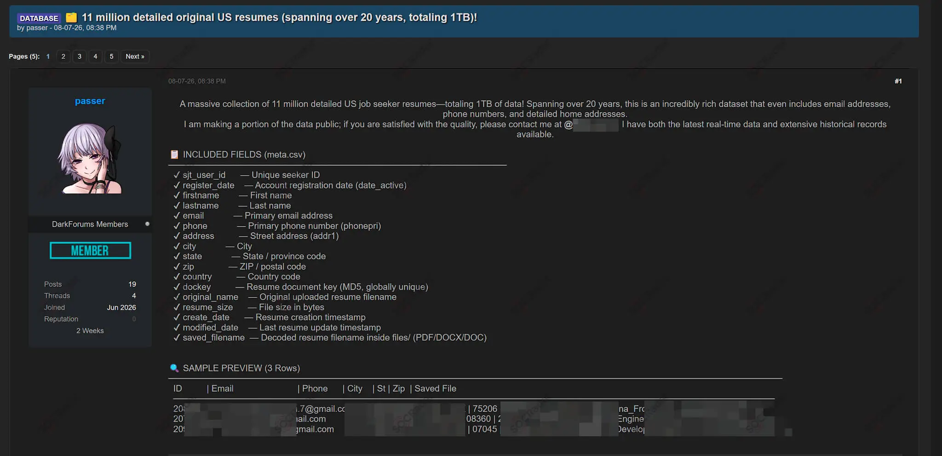Screen dimensions: 942x456
Task: Click the clipboard icon beside INCLUDED FIELDS
Action: (174, 154)
